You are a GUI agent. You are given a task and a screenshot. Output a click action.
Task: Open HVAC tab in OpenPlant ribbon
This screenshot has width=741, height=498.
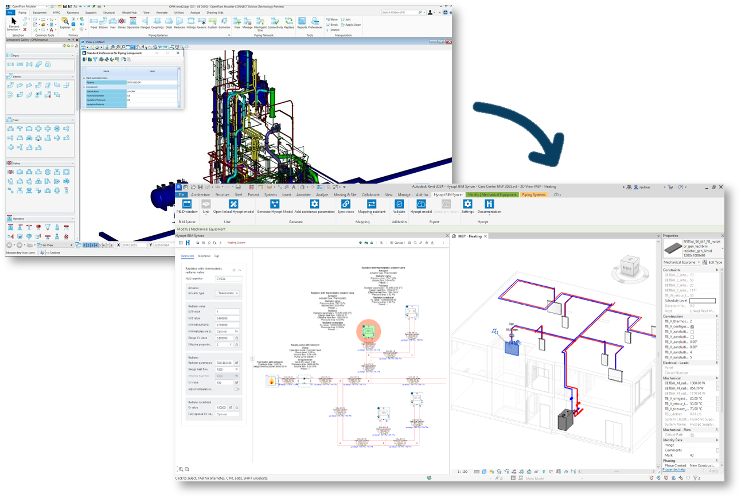pos(57,12)
